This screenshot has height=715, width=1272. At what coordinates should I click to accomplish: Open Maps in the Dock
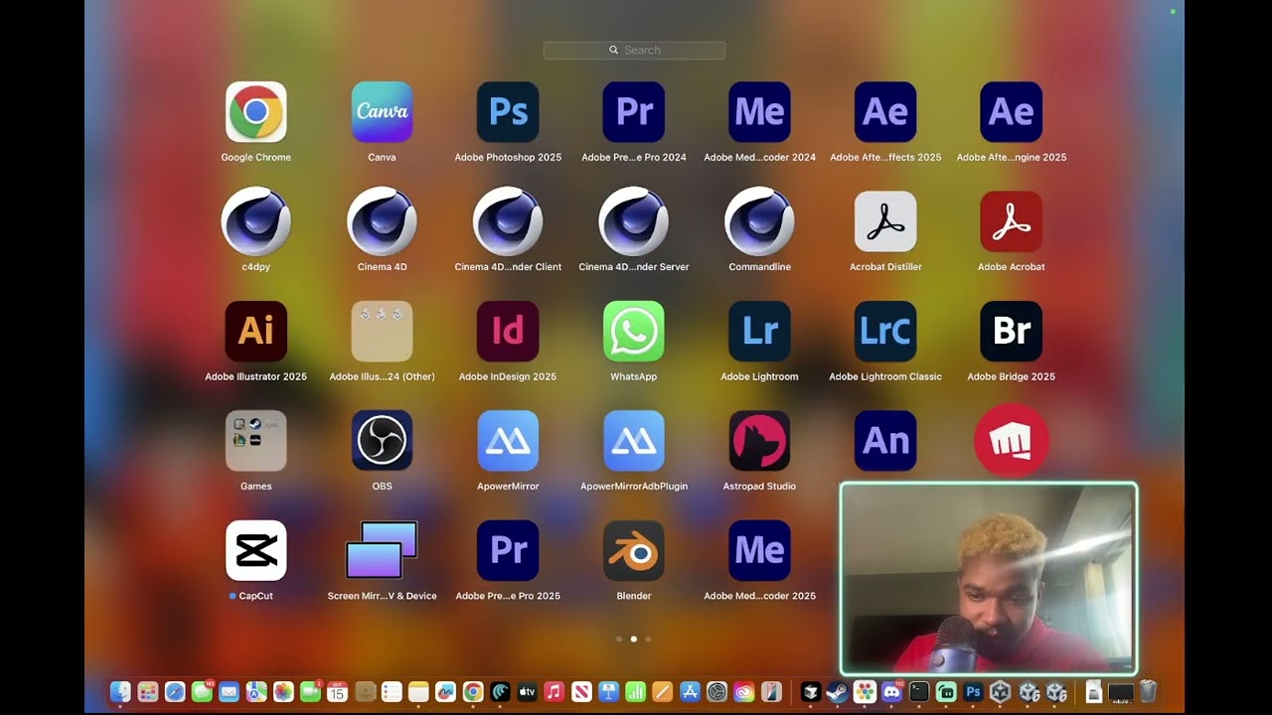[x=256, y=691]
